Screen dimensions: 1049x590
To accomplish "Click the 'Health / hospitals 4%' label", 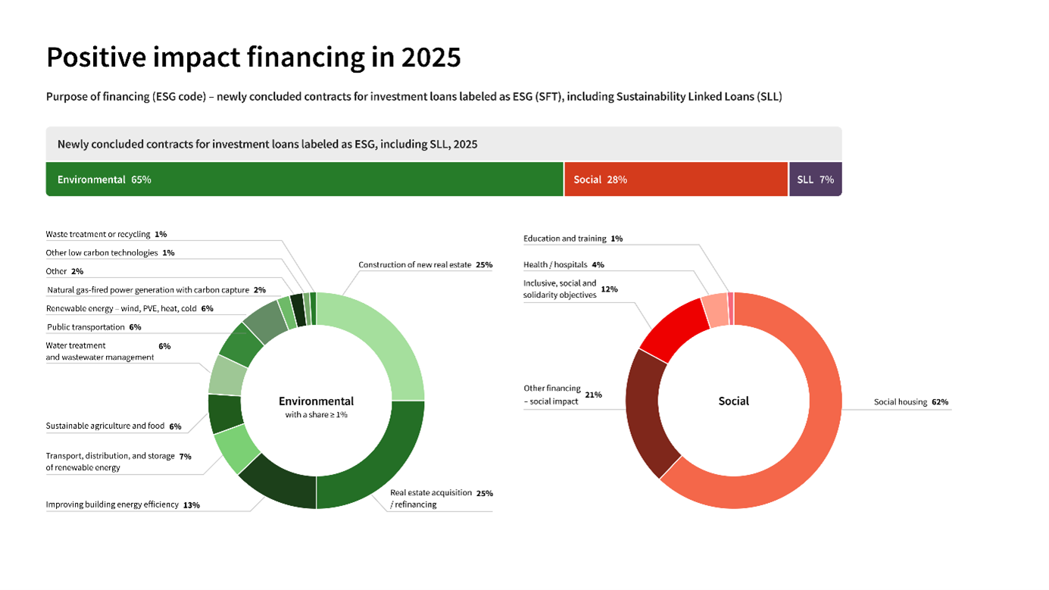I will 564,265.
